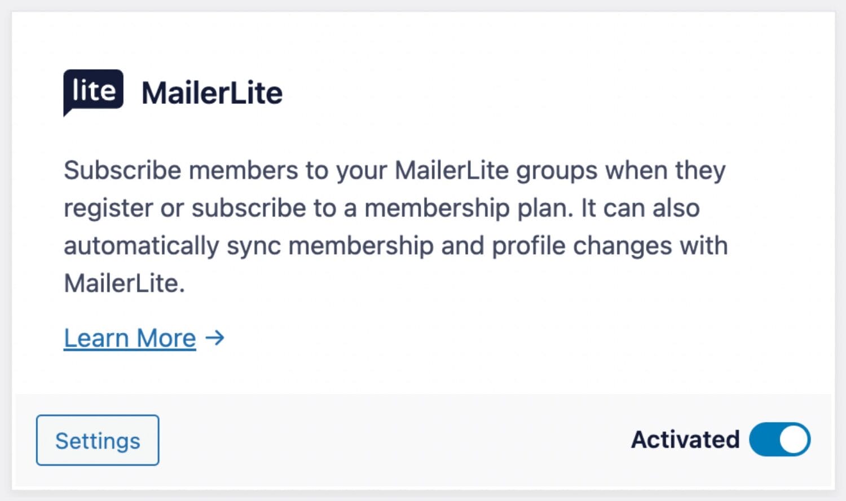Open the MailerLite Settings button

(98, 440)
